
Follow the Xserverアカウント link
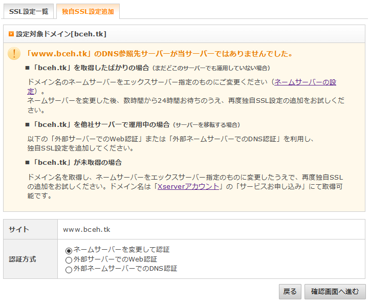pyautogui.click(x=188, y=187)
